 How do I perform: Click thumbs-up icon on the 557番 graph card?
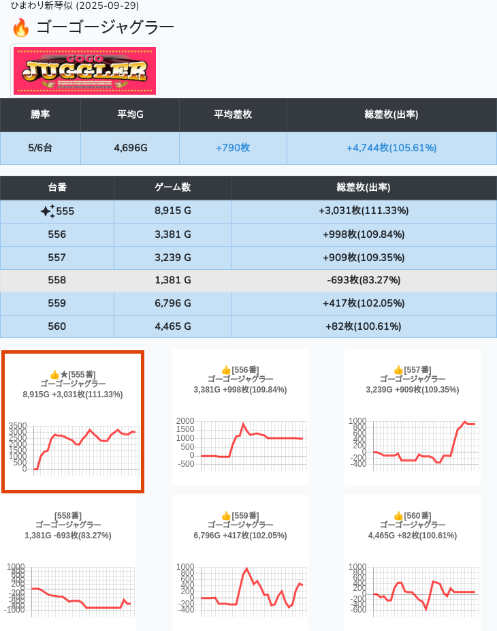pos(398,370)
